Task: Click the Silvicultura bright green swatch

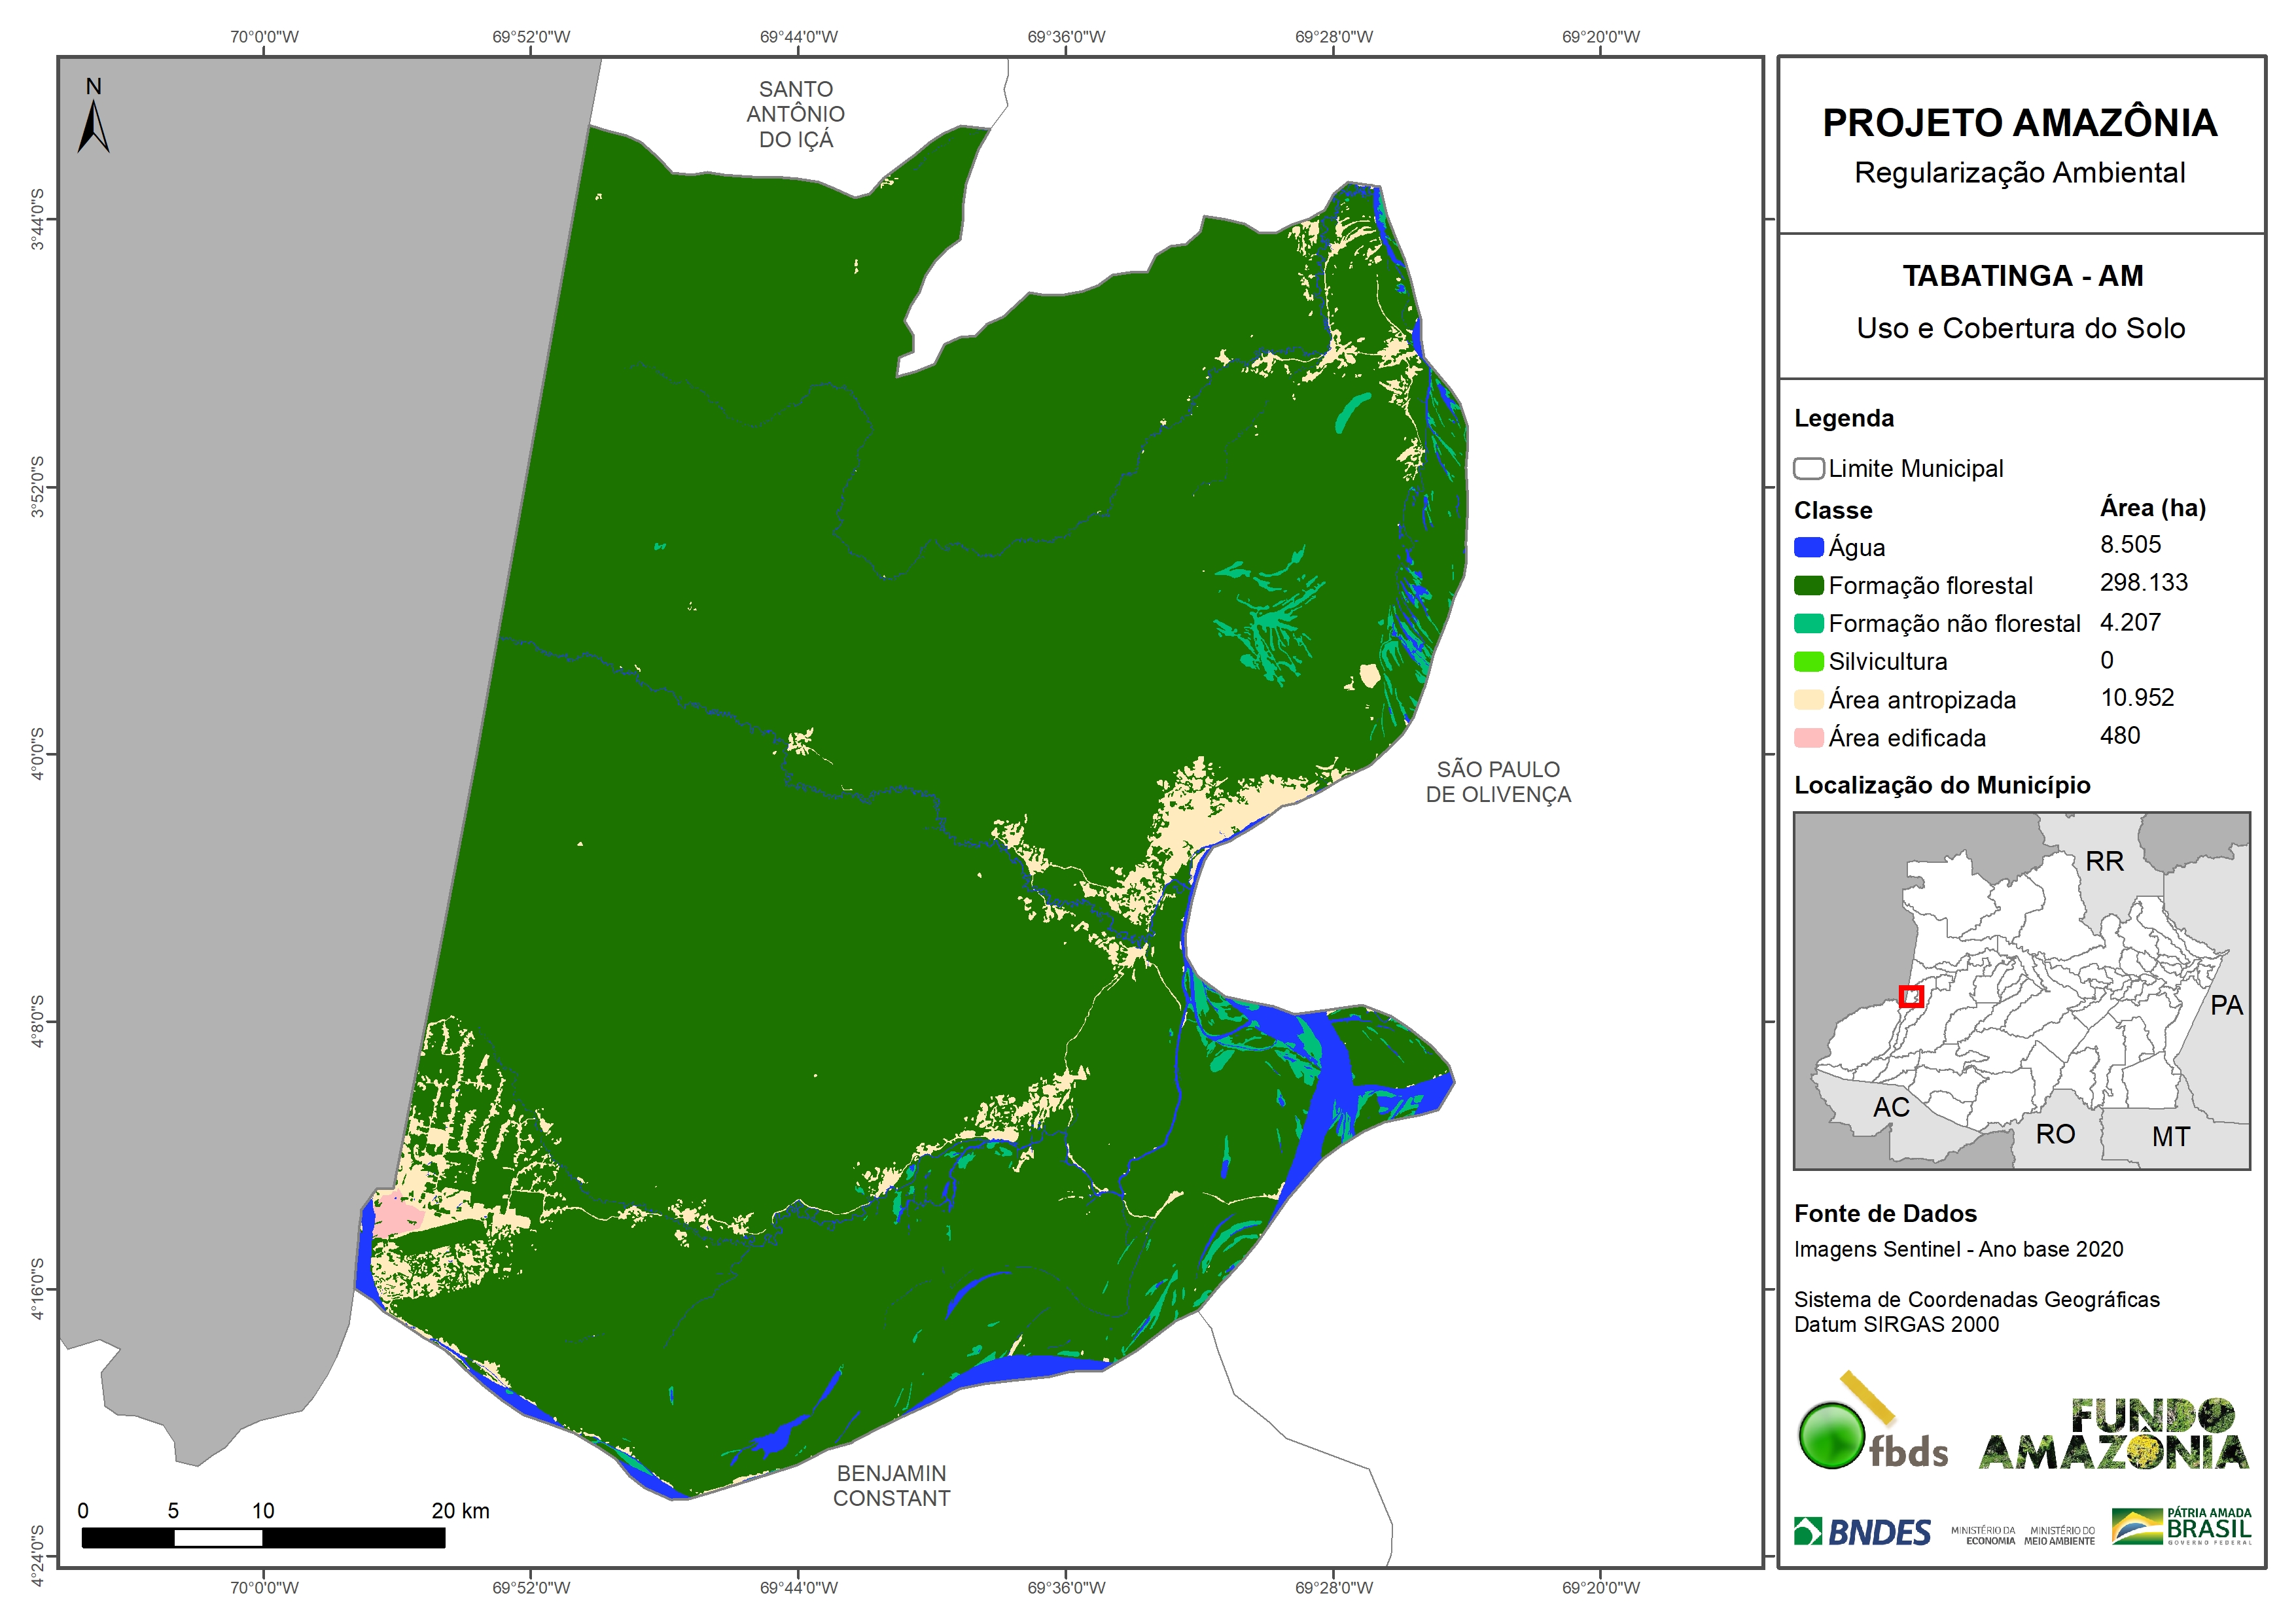Action: tap(1808, 661)
